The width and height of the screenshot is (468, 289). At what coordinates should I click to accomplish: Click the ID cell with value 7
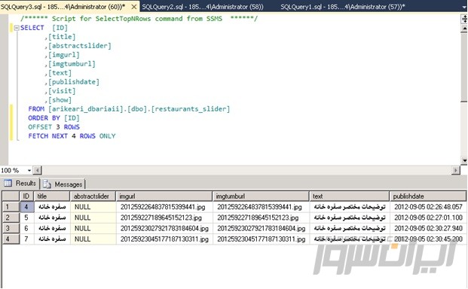pos(26,239)
